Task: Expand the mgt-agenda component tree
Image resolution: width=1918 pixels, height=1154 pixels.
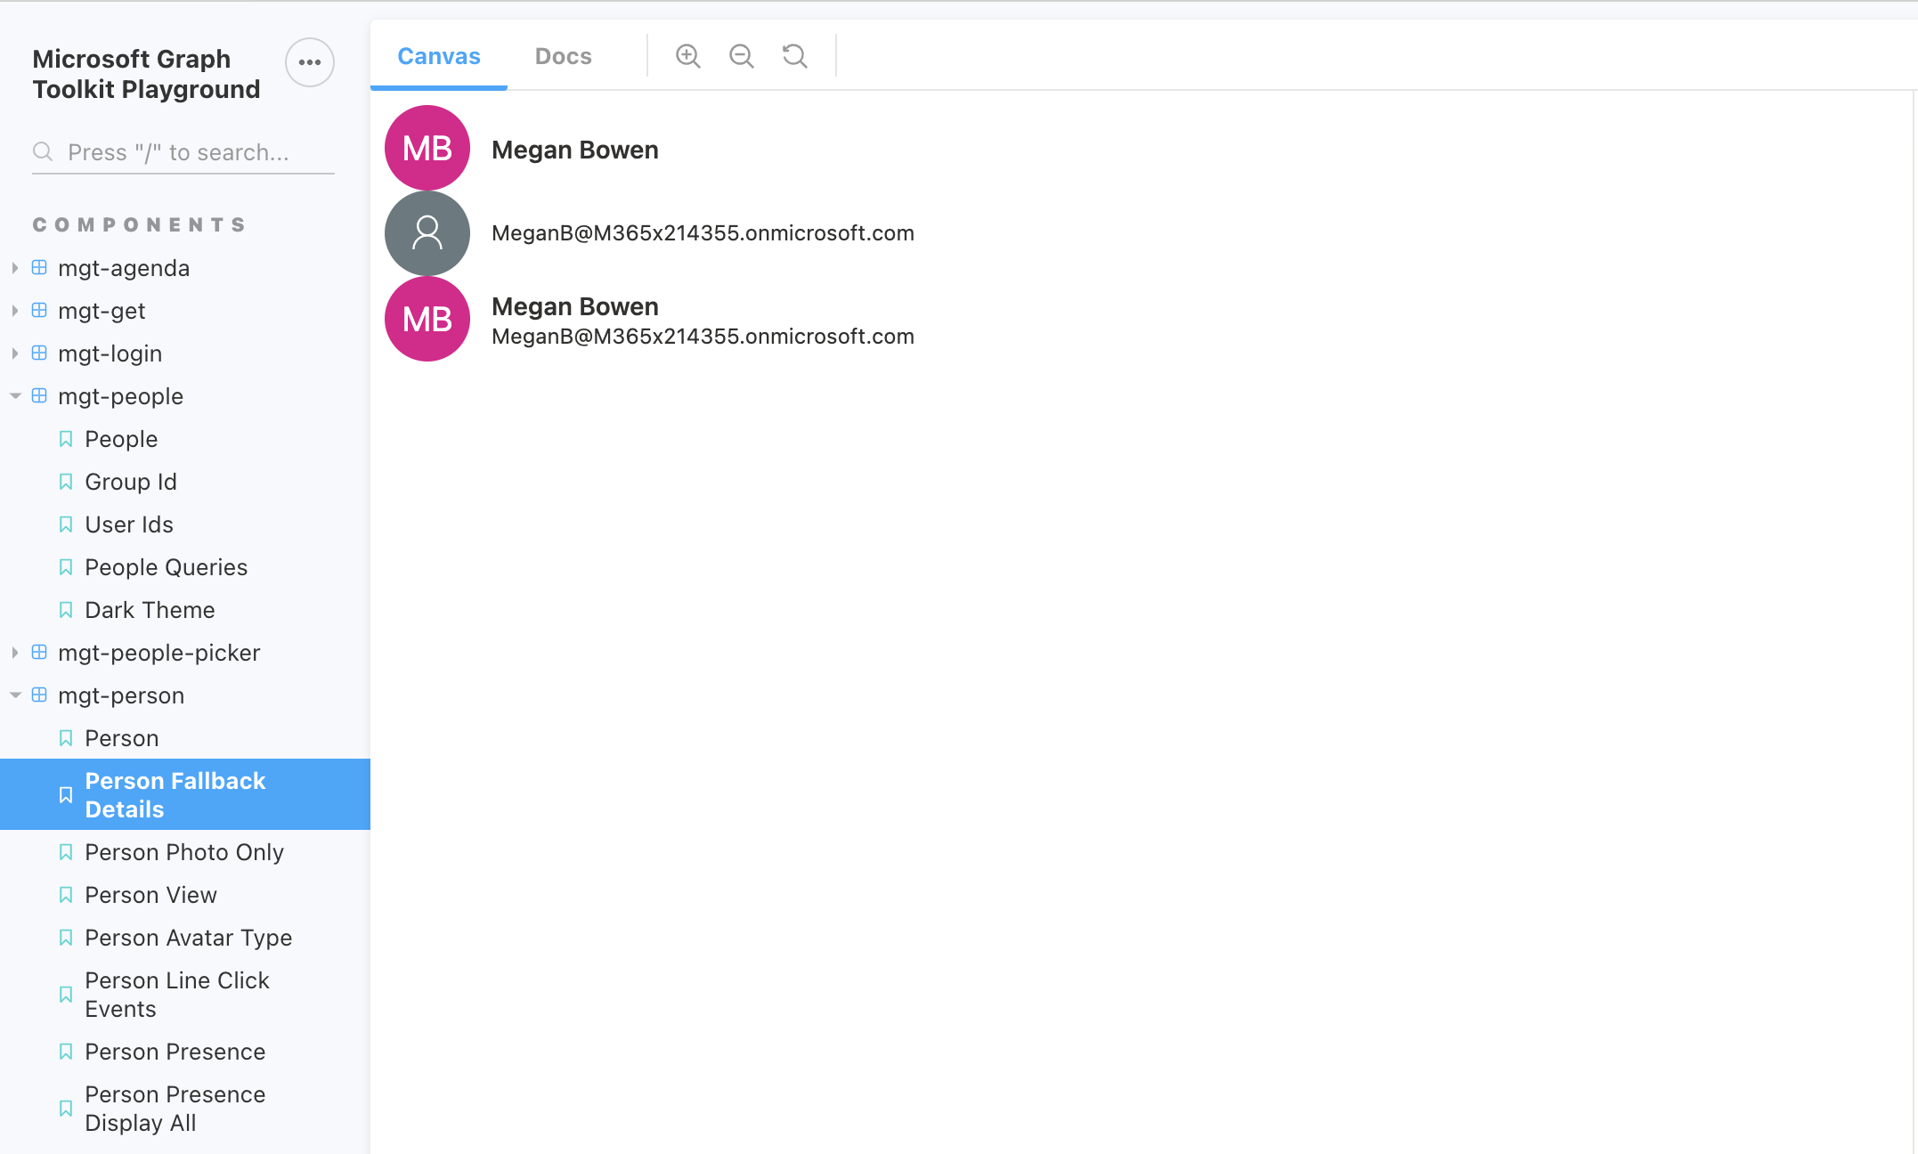Action: 14,267
